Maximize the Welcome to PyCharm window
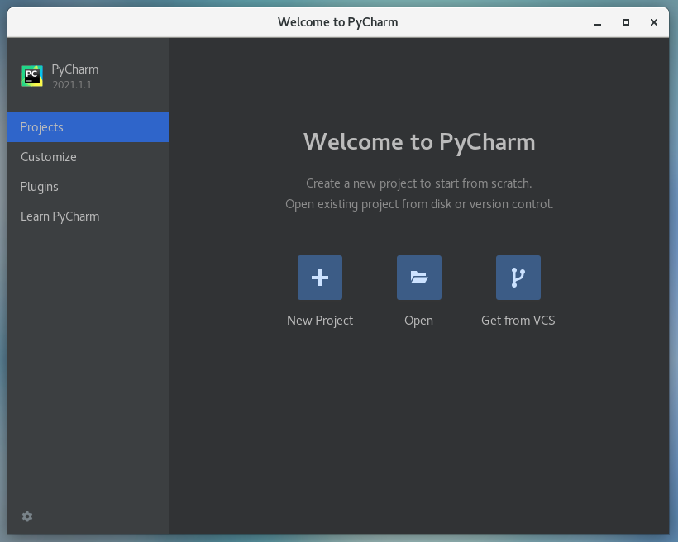Image resolution: width=678 pixels, height=542 pixels. [x=626, y=22]
